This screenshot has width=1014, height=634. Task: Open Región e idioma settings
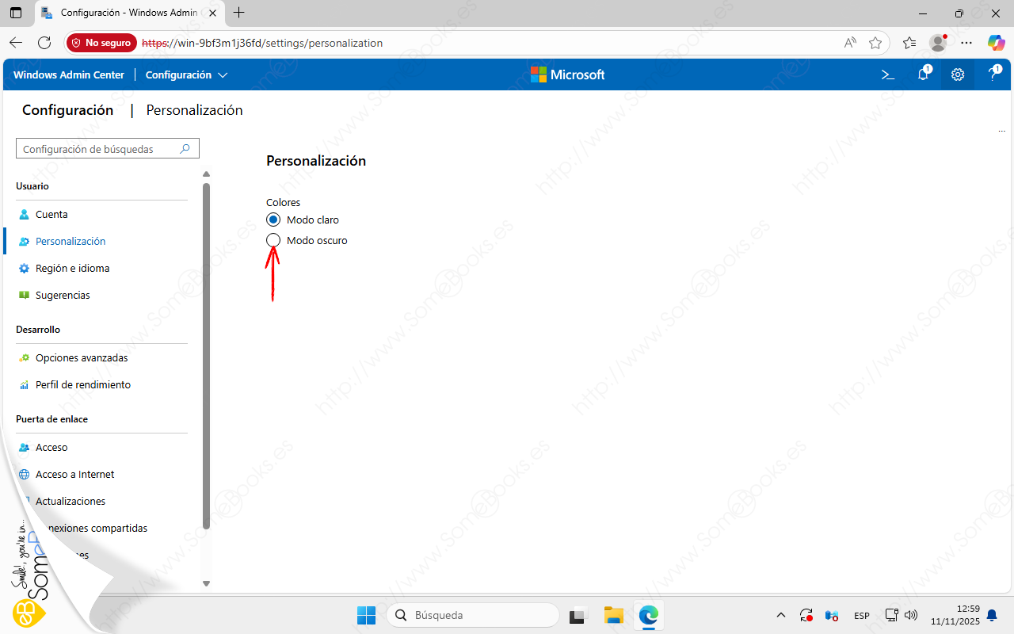(x=72, y=268)
